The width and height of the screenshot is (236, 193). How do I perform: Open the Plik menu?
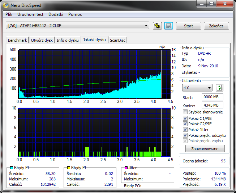(x=9, y=14)
